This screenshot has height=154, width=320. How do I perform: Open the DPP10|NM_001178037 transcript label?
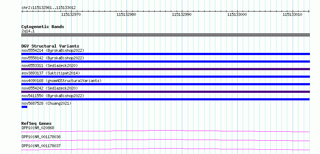[x=41, y=146]
